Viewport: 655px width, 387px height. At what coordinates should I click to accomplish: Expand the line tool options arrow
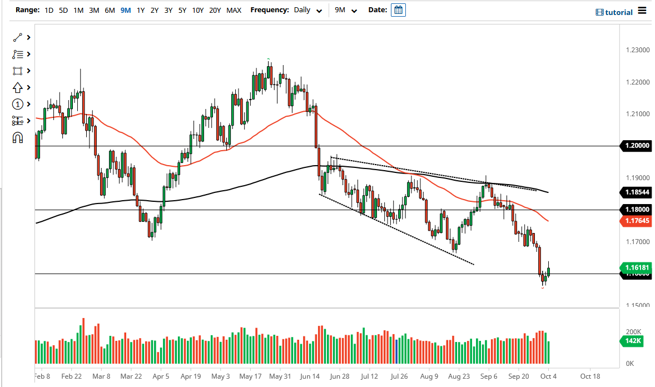point(28,38)
